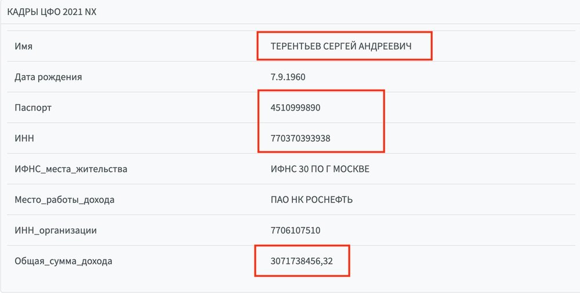580x293 pixels.
Task: Click the ИНН_организации field label
Action: 56,230
